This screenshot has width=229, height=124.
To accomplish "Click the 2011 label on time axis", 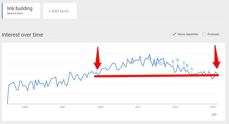I will point(138,107).
